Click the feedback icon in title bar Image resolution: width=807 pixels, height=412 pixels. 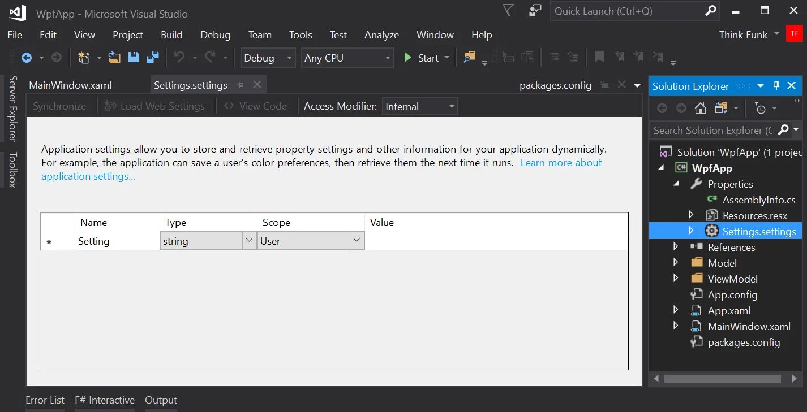(x=535, y=11)
